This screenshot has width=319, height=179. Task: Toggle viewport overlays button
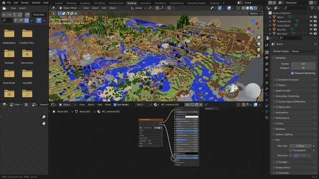(229, 8)
